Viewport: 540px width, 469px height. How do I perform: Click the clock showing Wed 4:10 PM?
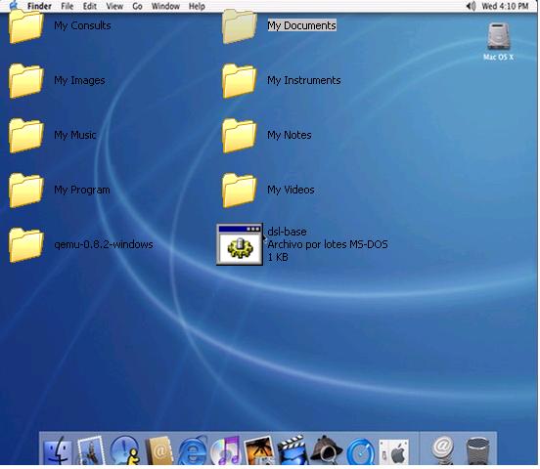[x=505, y=6]
